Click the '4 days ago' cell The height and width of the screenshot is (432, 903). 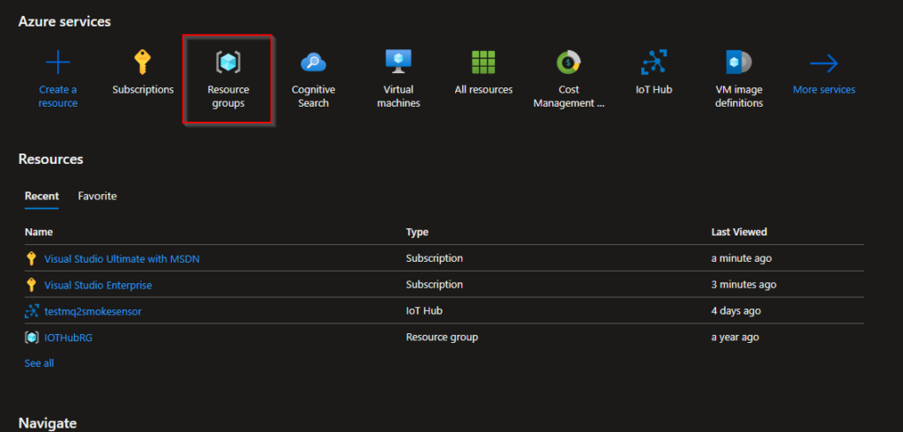(x=736, y=311)
